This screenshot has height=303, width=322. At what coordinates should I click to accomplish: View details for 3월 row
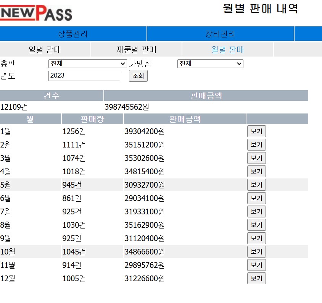pos(256,158)
